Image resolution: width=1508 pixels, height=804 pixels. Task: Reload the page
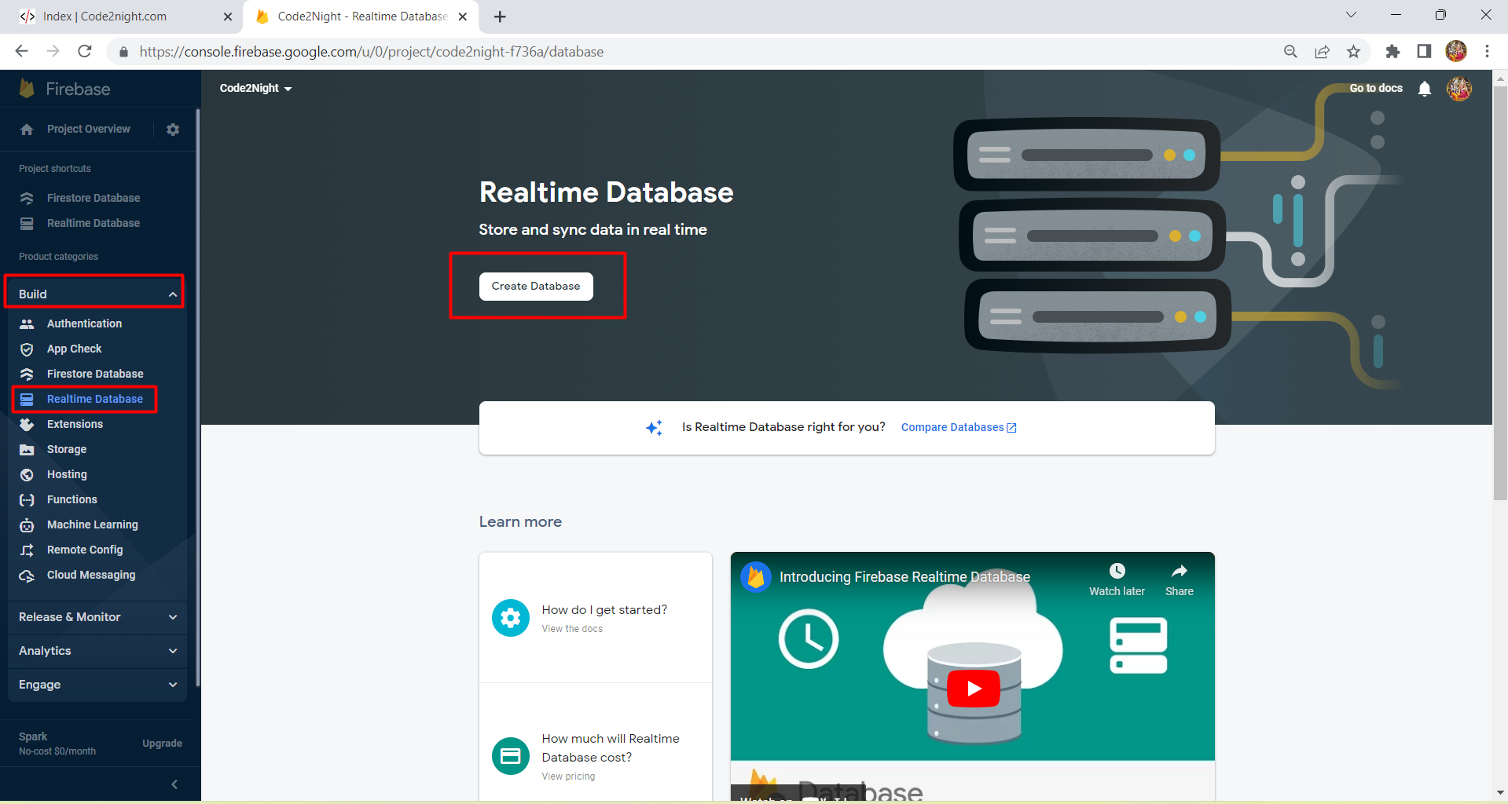pos(85,51)
